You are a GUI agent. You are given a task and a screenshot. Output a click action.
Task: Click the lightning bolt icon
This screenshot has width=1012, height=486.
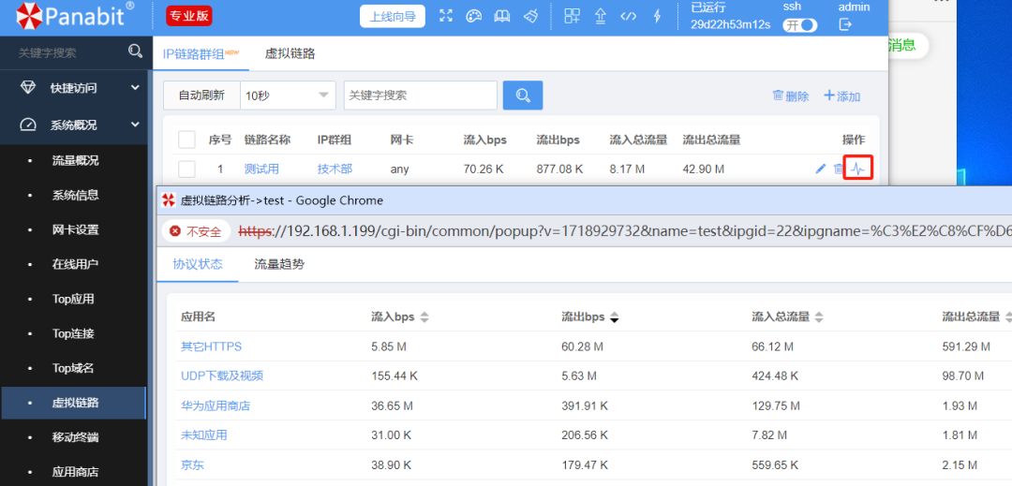click(657, 16)
